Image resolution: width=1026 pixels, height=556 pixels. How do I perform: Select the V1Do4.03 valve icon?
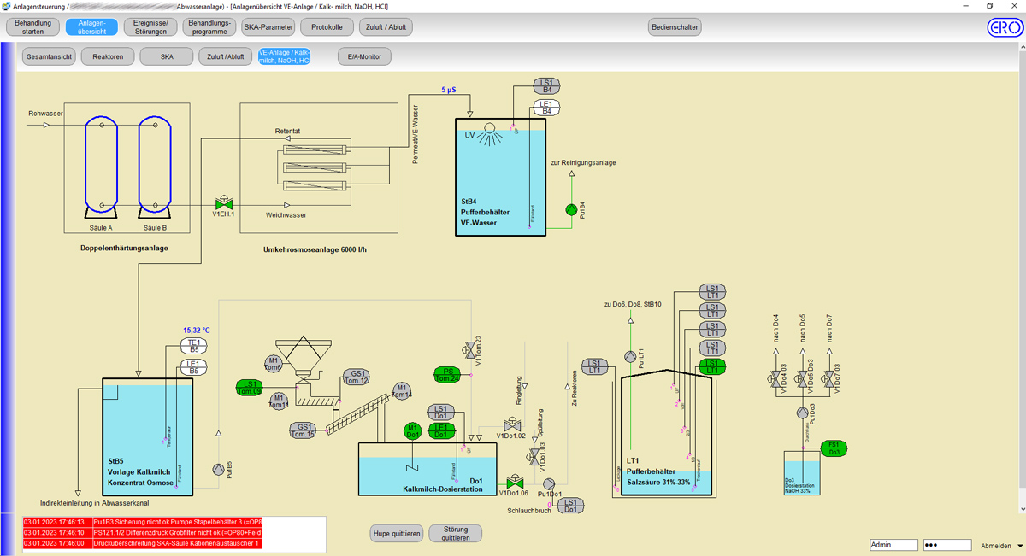775,378
